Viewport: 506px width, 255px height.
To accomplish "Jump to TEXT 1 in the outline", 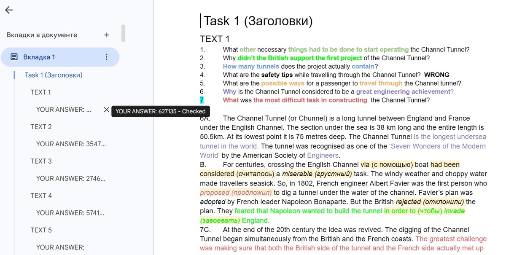I will pyautogui.click(x=41, y=92).
